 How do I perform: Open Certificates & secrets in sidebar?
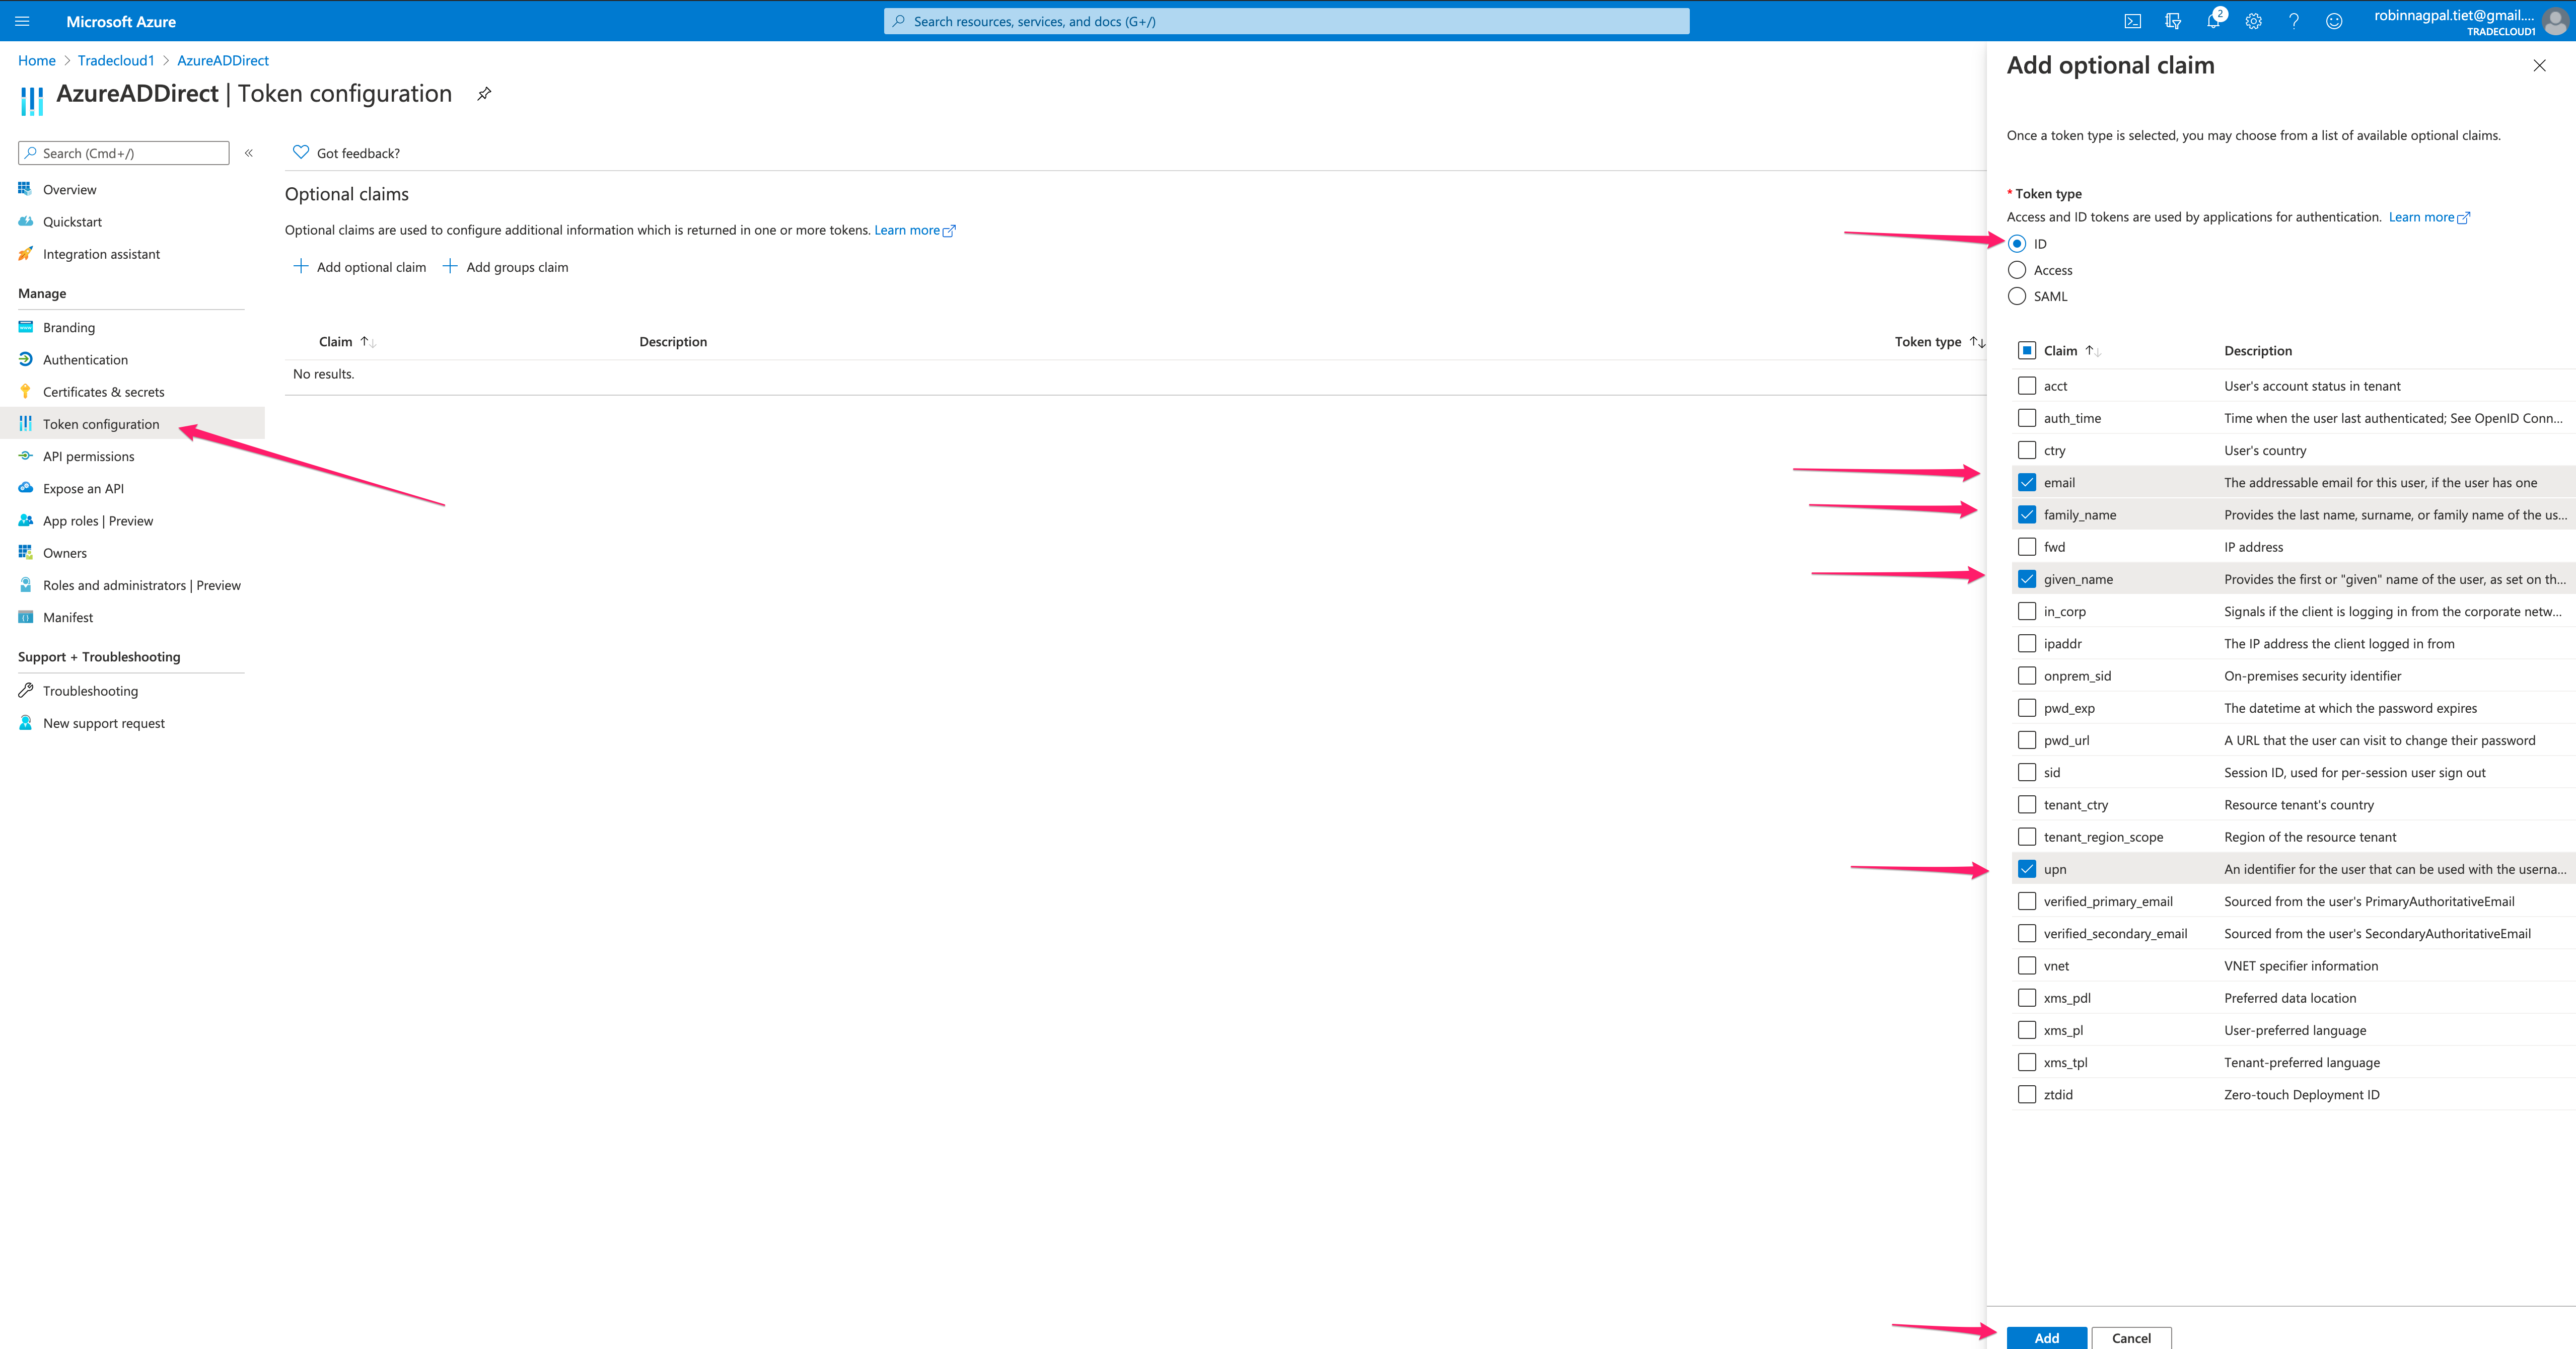tap(103, 392)
